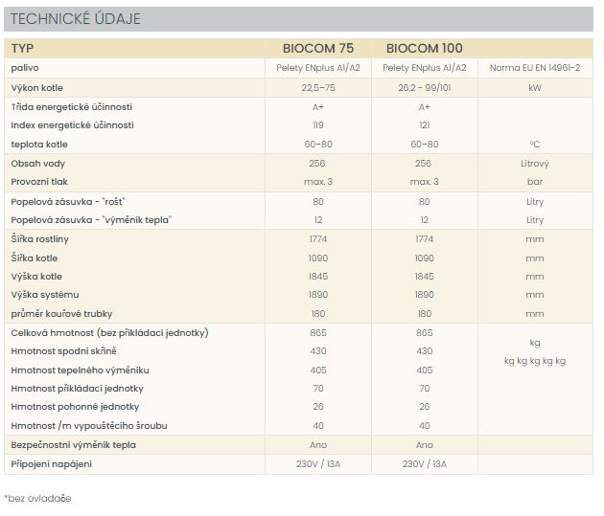
Task: Click the BIOCOM 75 column header
Action: [318, 49]
